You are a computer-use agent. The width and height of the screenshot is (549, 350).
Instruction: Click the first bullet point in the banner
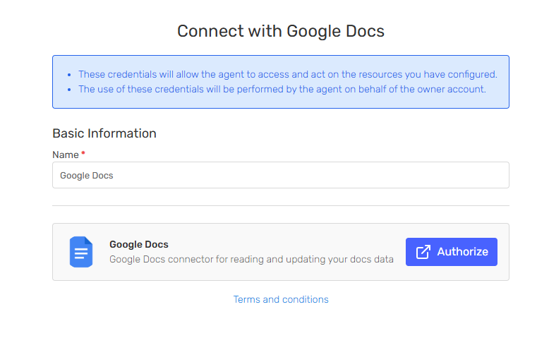pyautogui.click(x=69, y=75)
